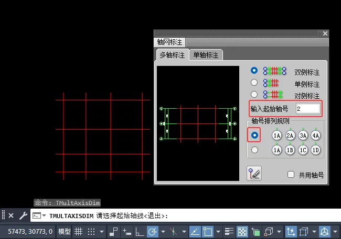This screenshot has width=341, height=239.
Task: Click the 命令: TMultAxisDim history line
Action: (x=67, y=203)
